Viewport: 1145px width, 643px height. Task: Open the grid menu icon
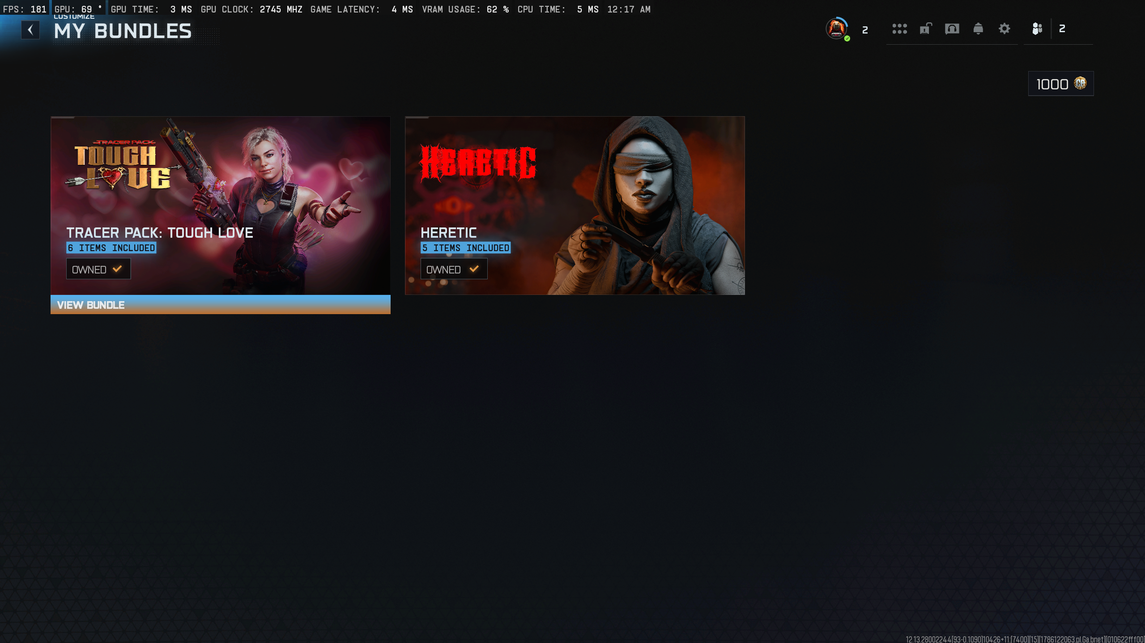pos(899,29)
